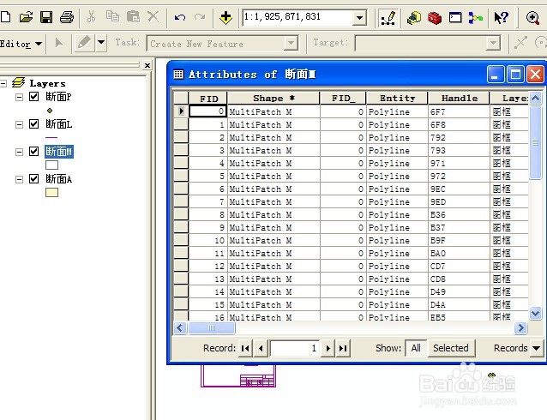
Task: Click the record number input field
Action: coord(295,348)
